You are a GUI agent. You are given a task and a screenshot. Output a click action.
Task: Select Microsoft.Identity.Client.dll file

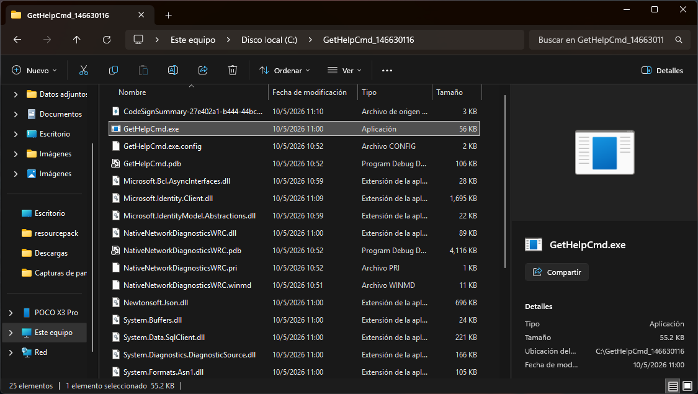pos(294,198)
